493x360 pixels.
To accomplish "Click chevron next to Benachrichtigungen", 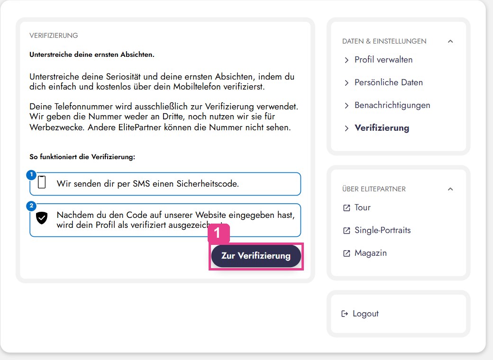I will point(347,106).
